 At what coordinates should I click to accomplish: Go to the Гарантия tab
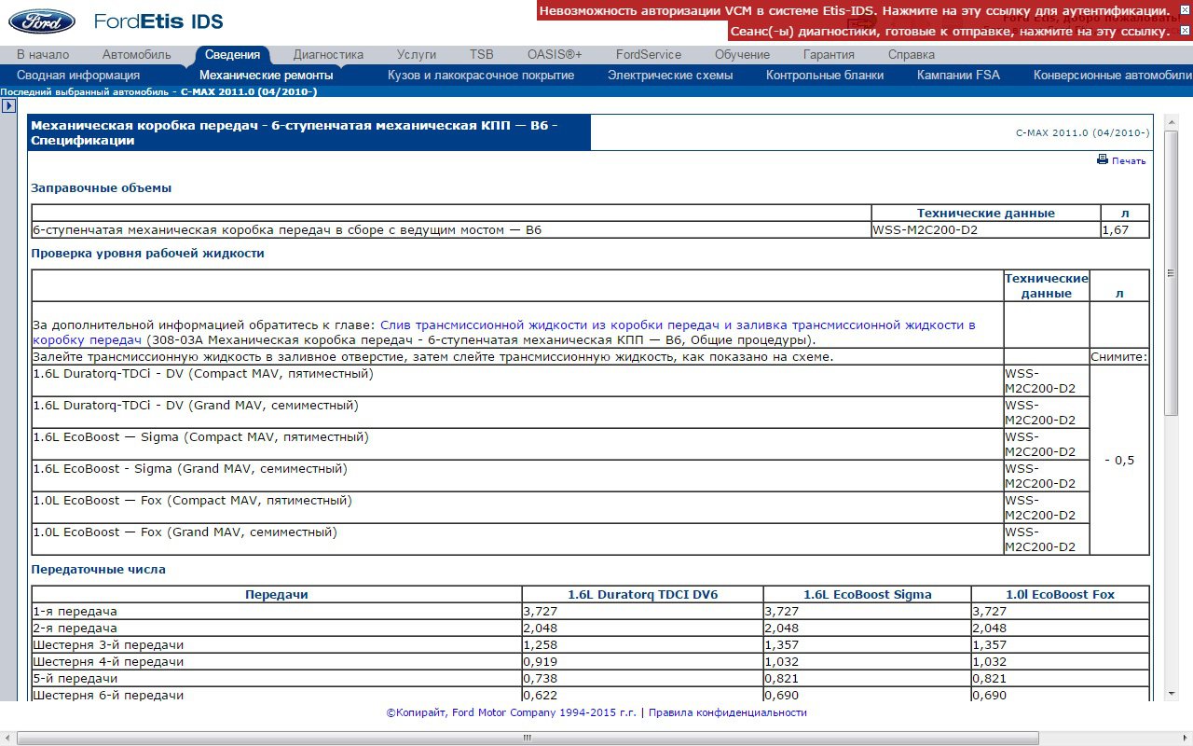(829, 54)
